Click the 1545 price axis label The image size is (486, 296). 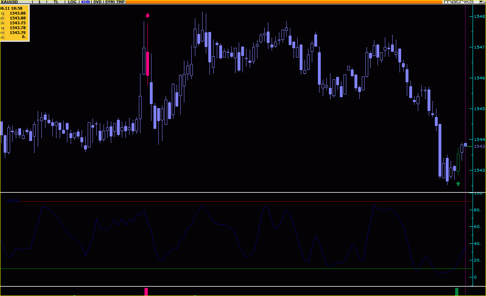pyautogui.click(x=479, y=109)
